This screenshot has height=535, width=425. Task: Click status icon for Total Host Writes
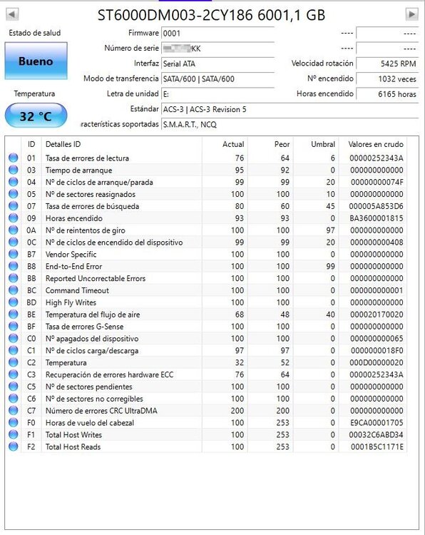click(14, 434)
